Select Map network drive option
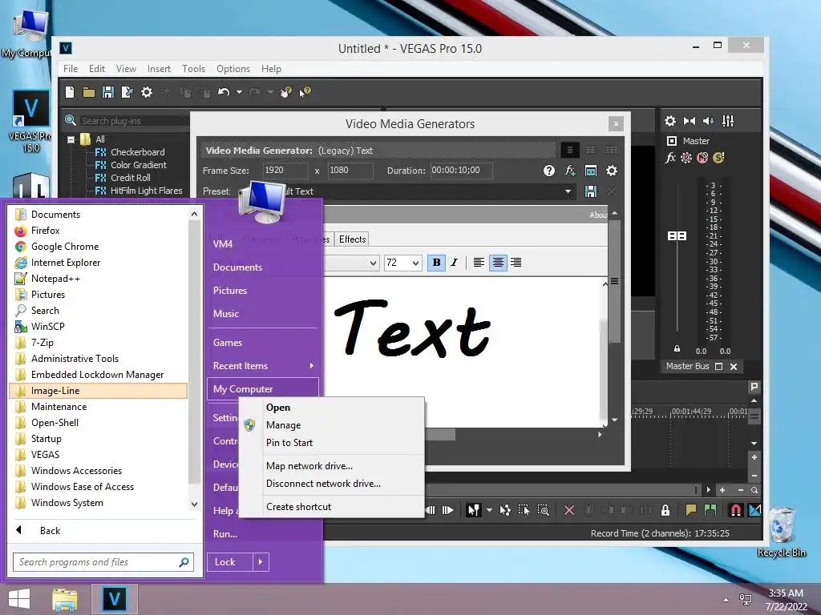The height and width of the screenshot is (615, 821). 309,466
